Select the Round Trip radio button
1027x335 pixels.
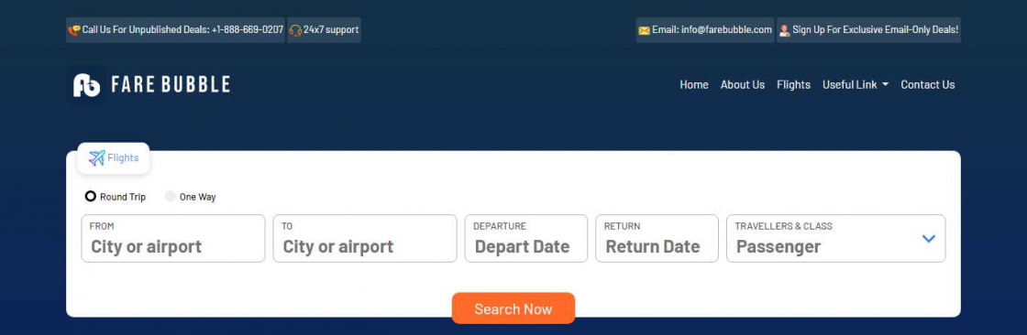point(91,196)
